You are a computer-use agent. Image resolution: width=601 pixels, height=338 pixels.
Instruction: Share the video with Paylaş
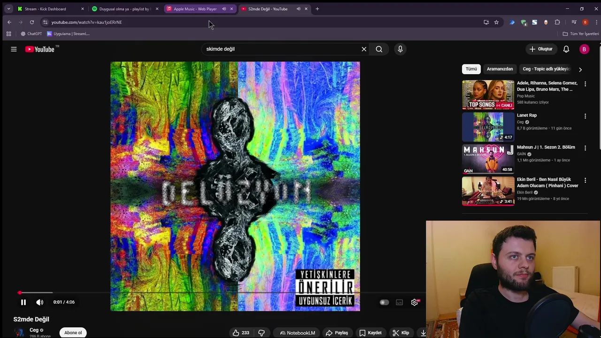[337, 332]
